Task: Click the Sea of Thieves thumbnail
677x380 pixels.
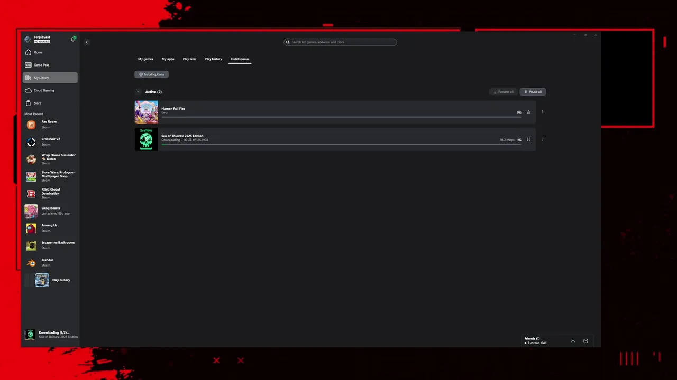Action: (x=146, y=139)
